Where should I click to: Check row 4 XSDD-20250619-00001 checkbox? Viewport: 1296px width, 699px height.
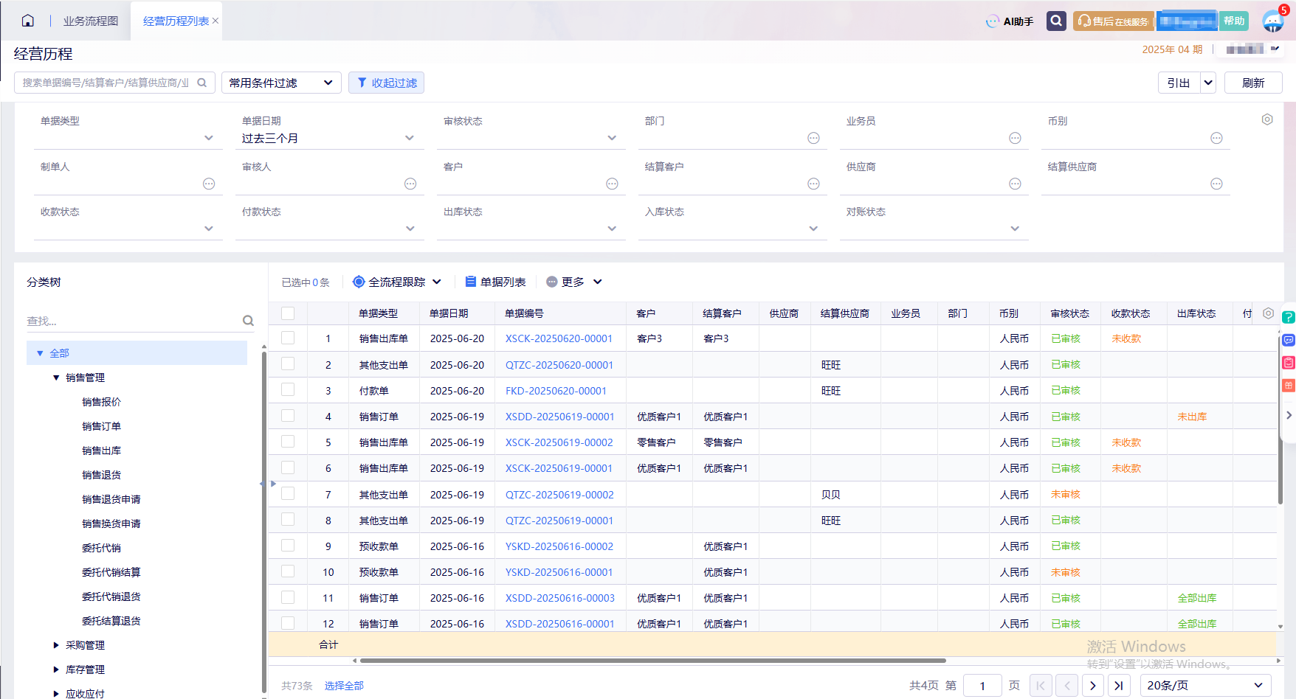point(288,416)
